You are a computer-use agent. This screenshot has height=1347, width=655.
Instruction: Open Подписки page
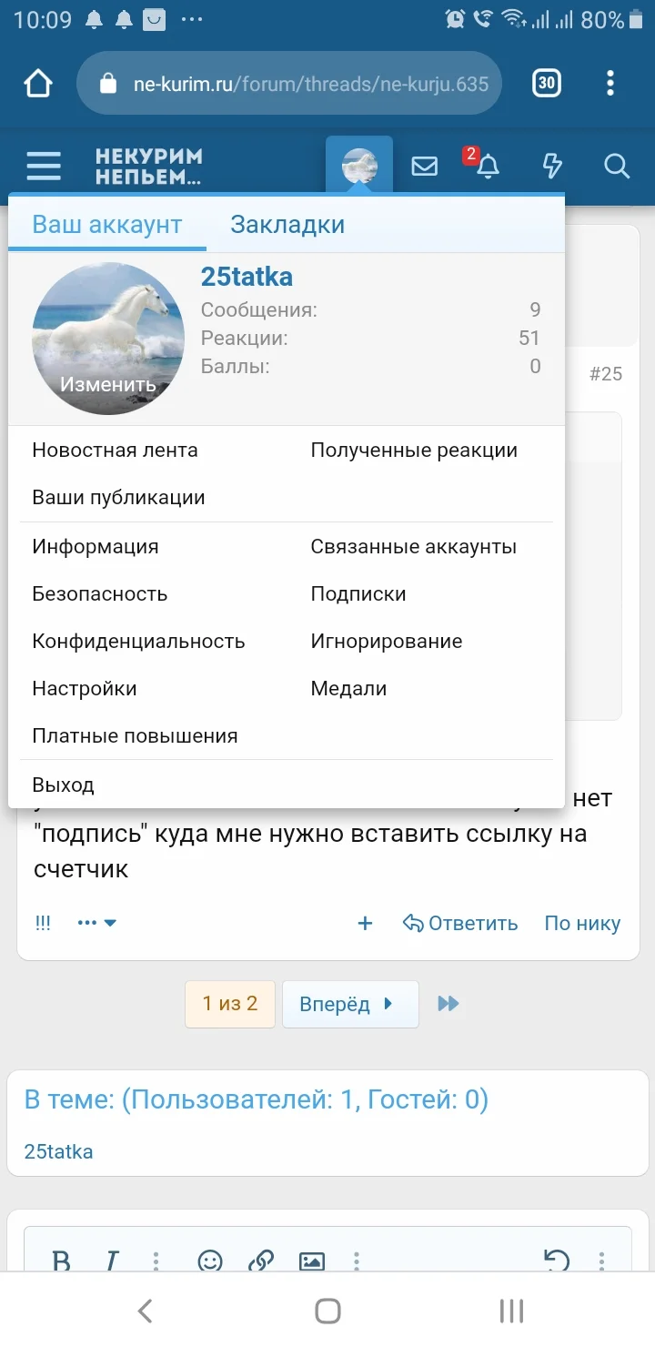(358, 593)
